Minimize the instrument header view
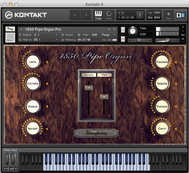 (183, 31)
